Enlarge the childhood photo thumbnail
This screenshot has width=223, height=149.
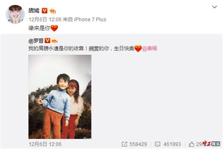click(x=60, y=97)
